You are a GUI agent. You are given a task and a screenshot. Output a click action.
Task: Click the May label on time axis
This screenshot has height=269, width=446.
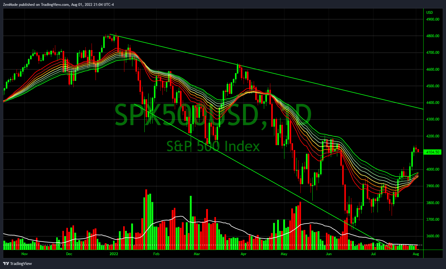pyautogui.click(x=284, y=254)
